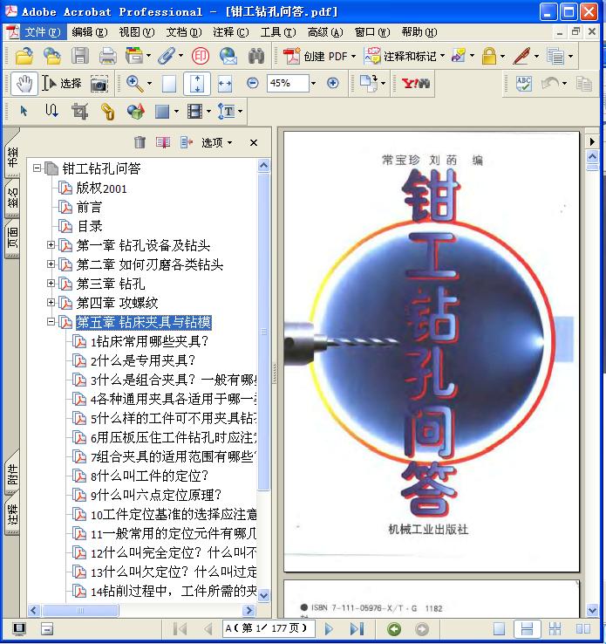Open the 注释和标记 dropdown

[x=442, y=56]
